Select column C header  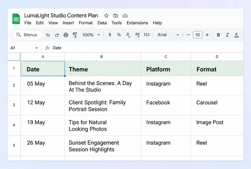pos(166,56)
